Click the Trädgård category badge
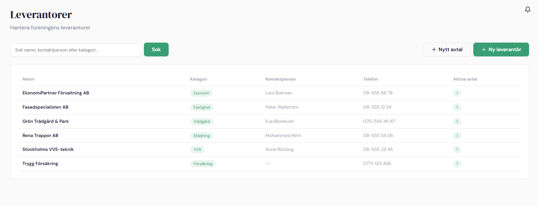This screenshot has width=538, height=206. [x=202, y=121]
